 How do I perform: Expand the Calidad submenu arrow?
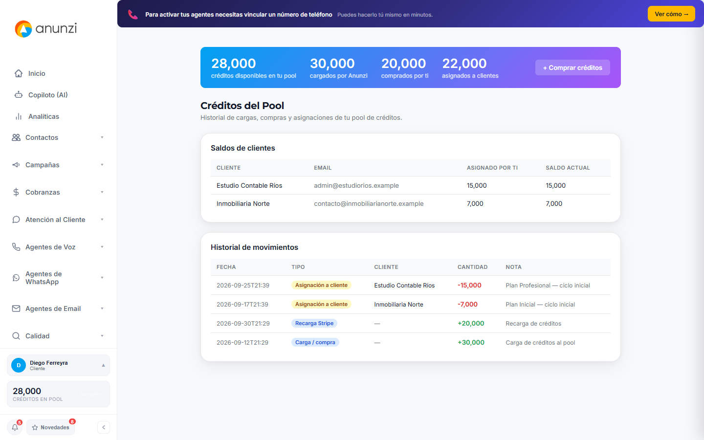pyautogui.click(x=102, y=336)
